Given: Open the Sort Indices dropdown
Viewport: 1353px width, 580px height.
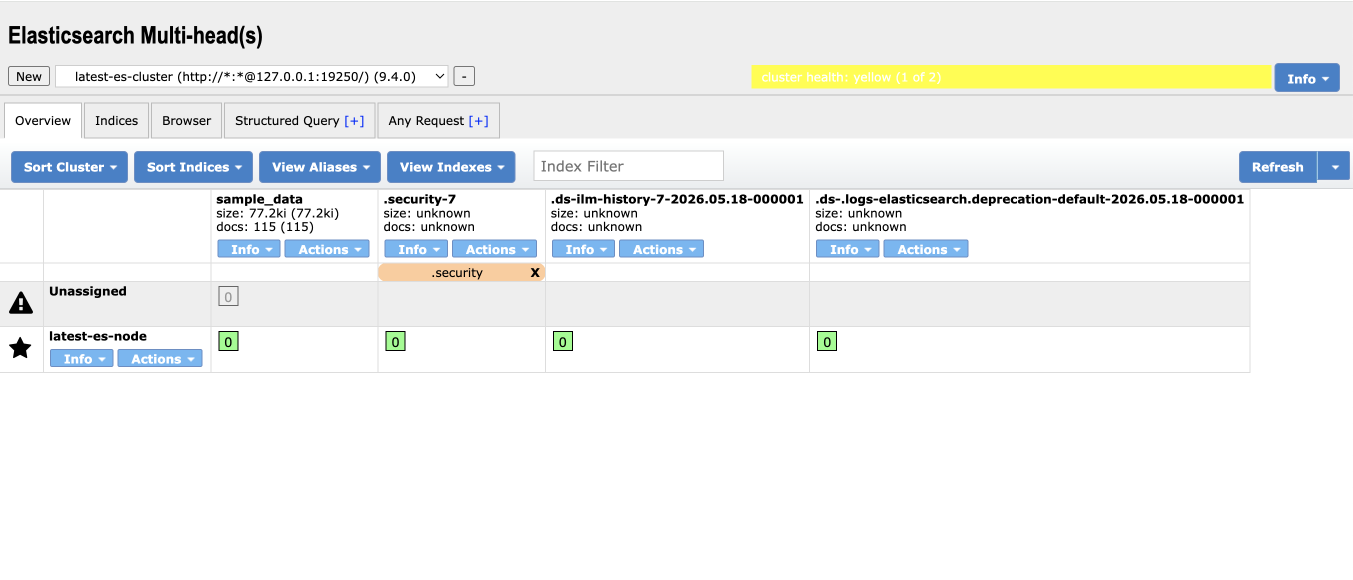Looking at the screenshot, I should click(x=193, y=167).
